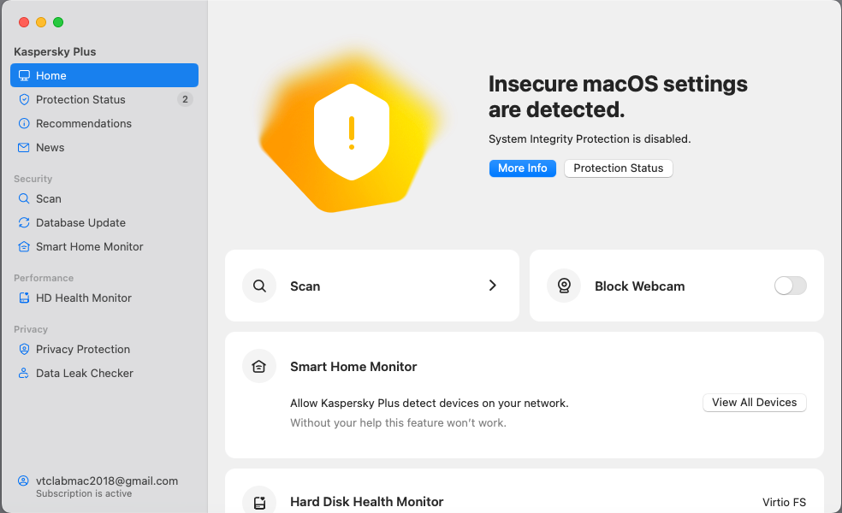842x513 pixels.
Task: Click the user account icon beside email
Action: click(x=23, y=481)
